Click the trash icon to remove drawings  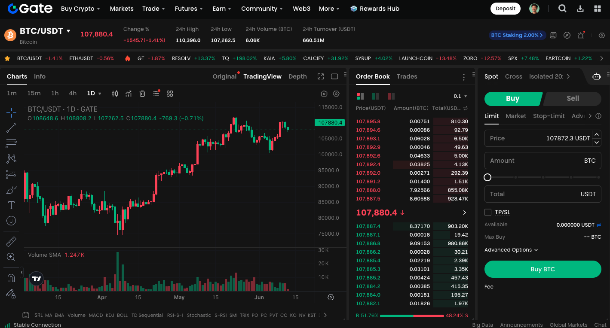(x=142, y=94)
